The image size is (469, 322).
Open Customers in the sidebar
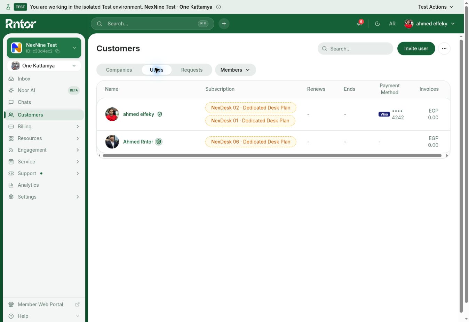click(x=44, y=115)
